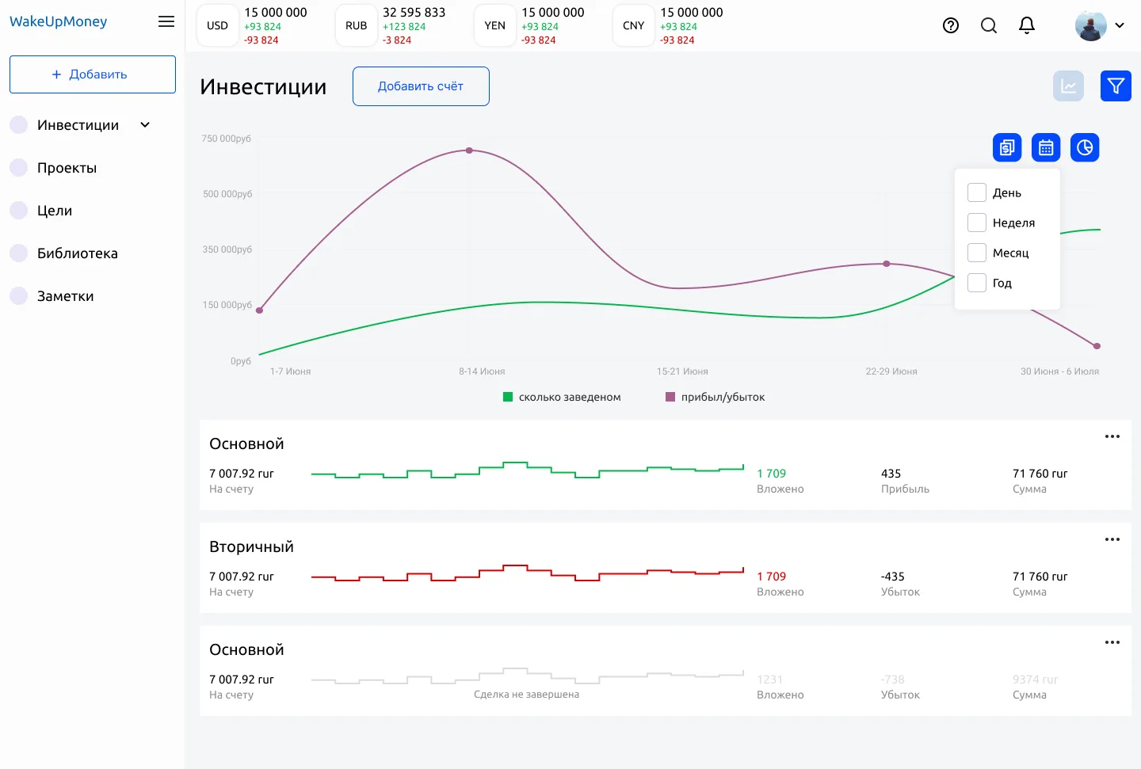The image size is (1141, 769).
Task: Click the 750 000руб axis label
Action: coord(227,139)
